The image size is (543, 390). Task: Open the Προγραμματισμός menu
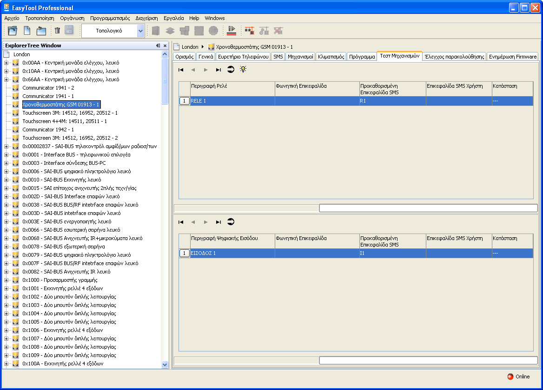(x=110, y=18)
